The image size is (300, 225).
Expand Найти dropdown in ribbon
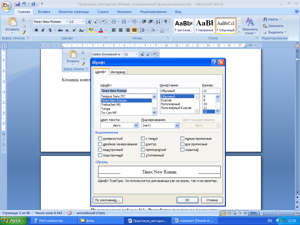pyautogui.click(x=280, y=19)
